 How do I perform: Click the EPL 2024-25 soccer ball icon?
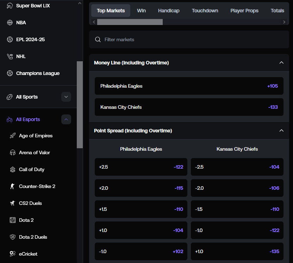point(10,39)
